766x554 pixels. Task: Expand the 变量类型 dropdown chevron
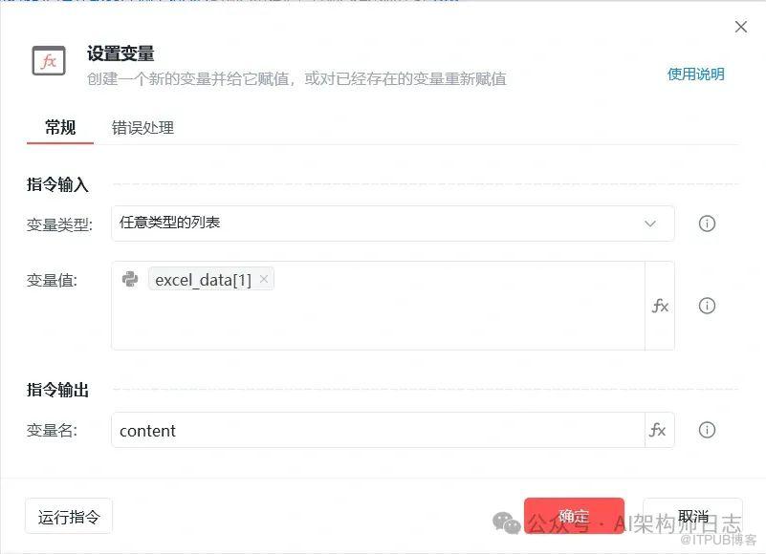pyautogui.click(x=649, y=224)
